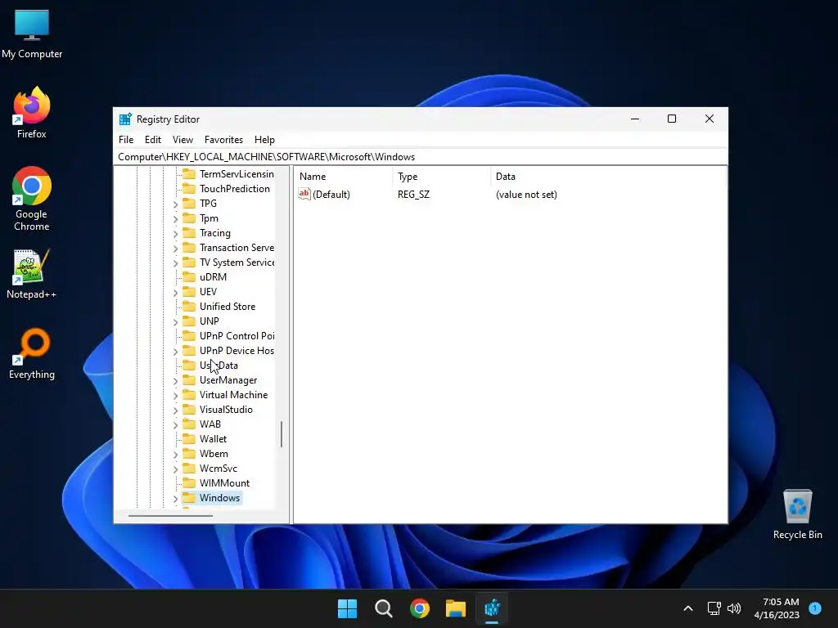Open File Explorer from the taskbar
Image resolution: width=838 pixels, height=628 pixels.
pos(456,608)
